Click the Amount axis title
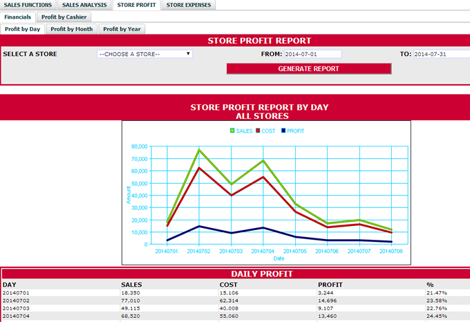Screen dimensions: 470x322 coord(129,195)
